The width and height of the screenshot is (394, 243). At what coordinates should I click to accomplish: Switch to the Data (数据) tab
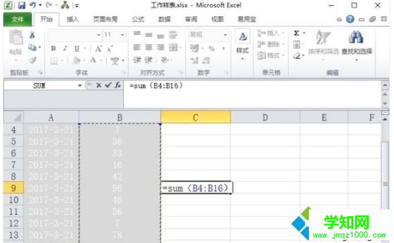(x=164, y=19)
